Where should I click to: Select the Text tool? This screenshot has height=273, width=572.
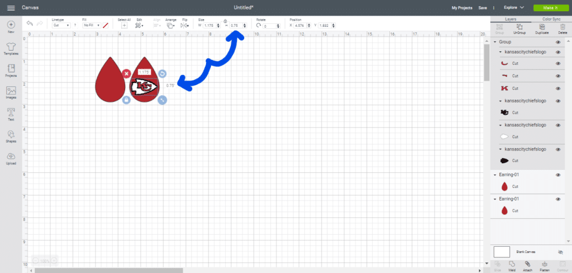pos(11,114)
